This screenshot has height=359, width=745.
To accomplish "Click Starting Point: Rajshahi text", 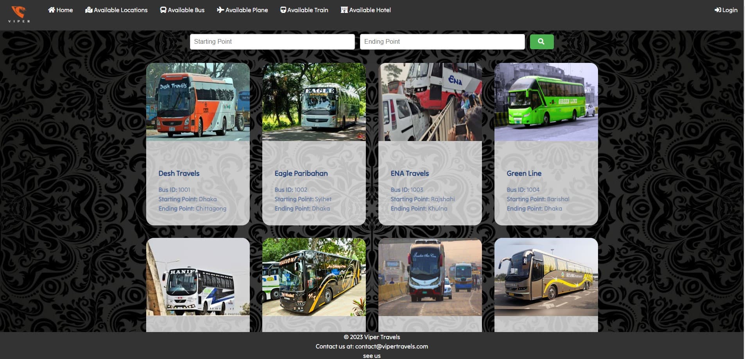I will point(423,199).
